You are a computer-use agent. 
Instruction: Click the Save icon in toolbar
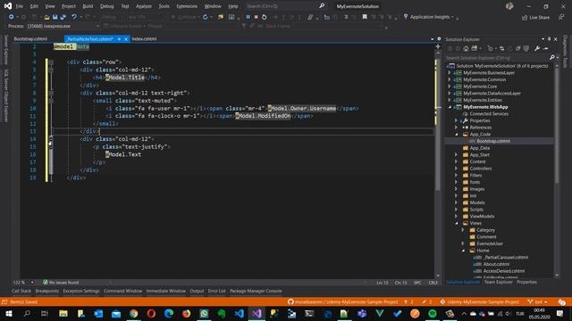click(x=55, y=17)
